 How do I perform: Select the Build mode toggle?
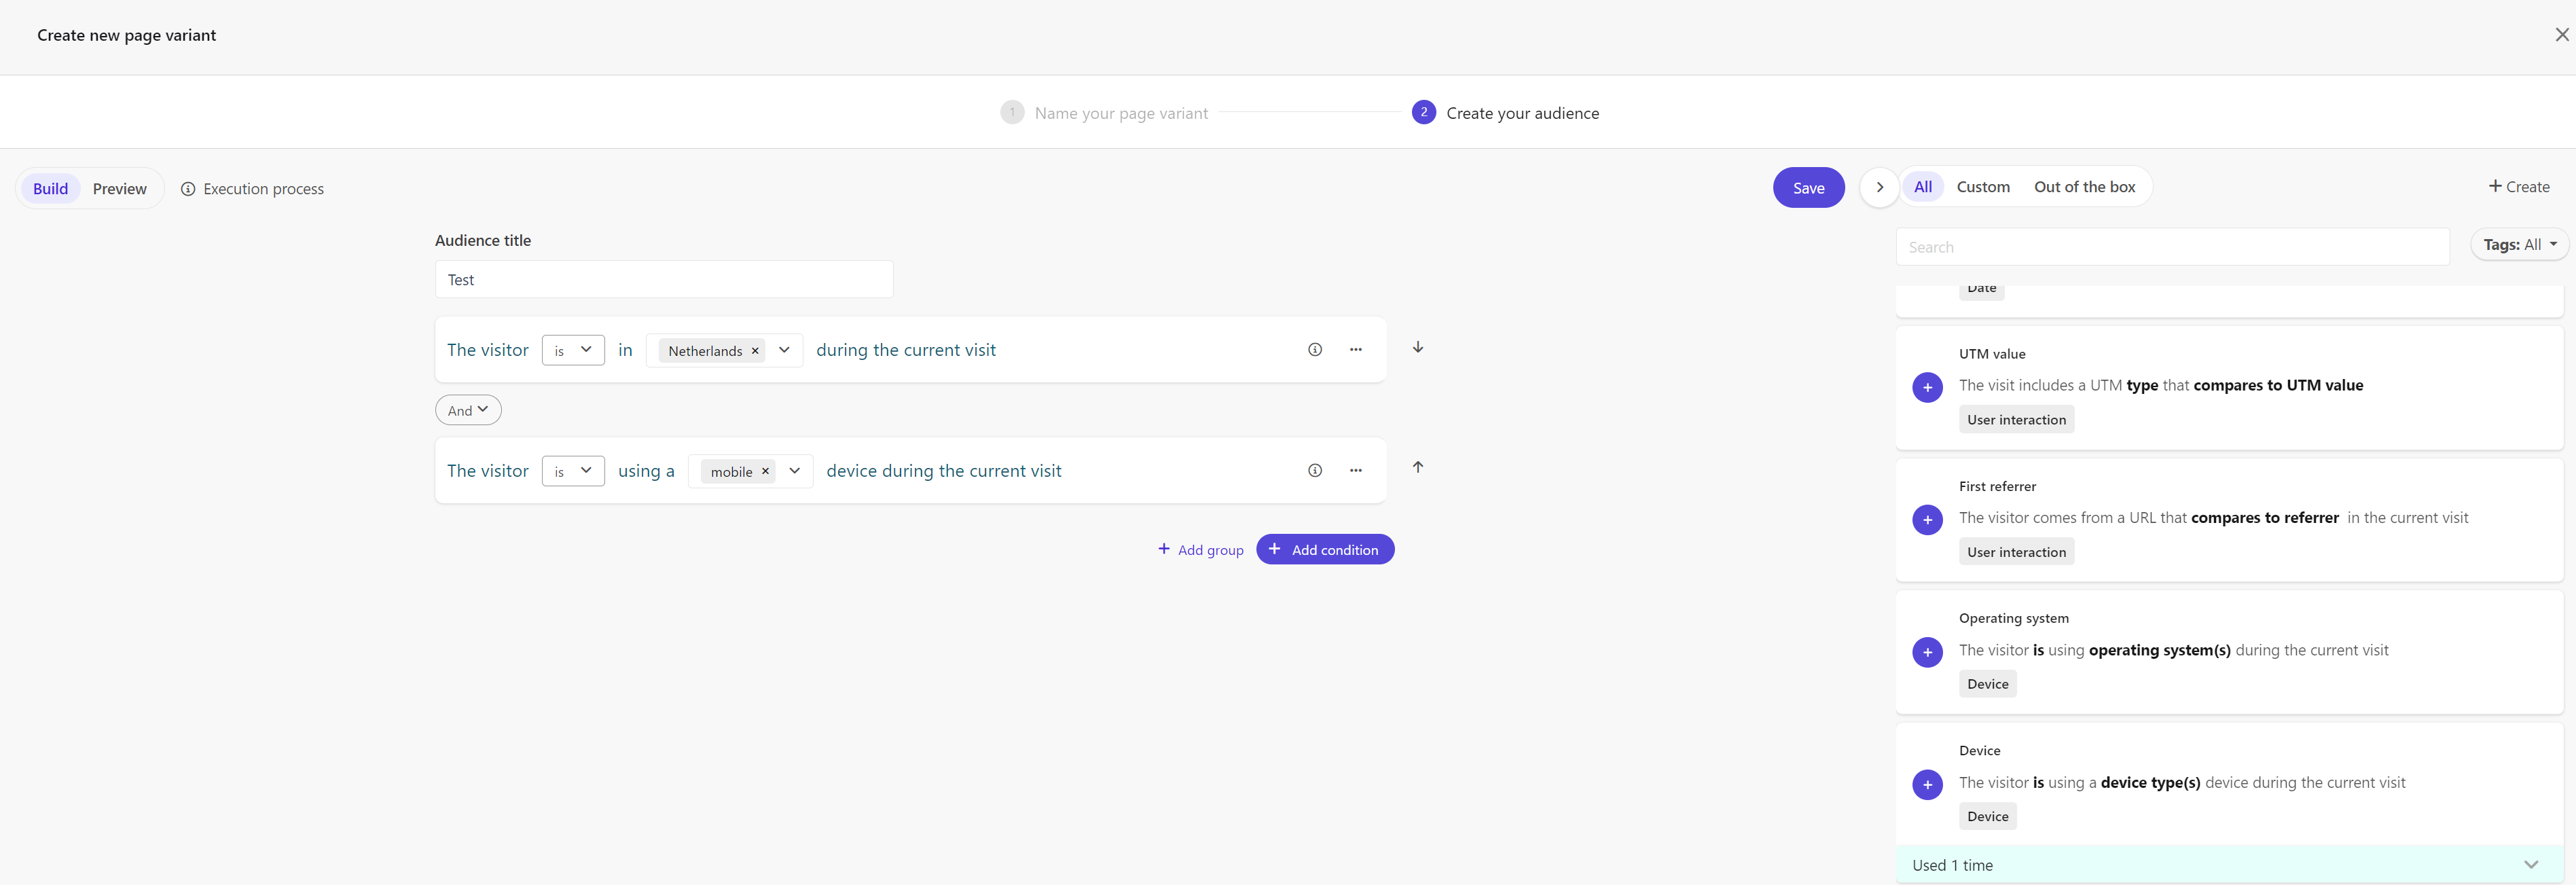click(50, 189)
